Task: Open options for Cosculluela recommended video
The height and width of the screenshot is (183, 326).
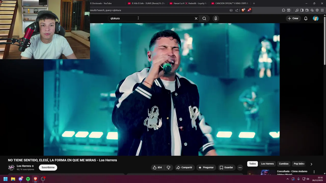Action: click(x=314, y=172)
